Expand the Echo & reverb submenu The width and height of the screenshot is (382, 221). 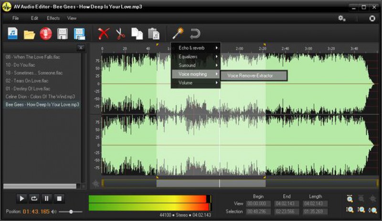[196, 48]
